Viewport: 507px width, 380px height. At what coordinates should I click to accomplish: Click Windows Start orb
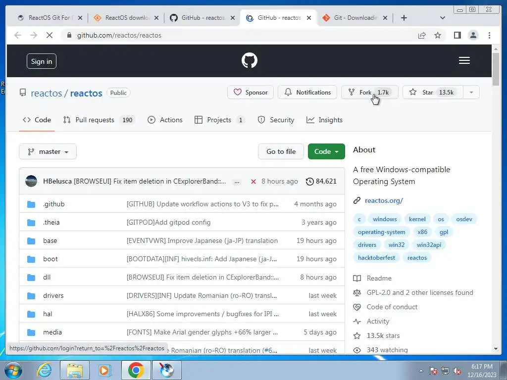[13, 370]
